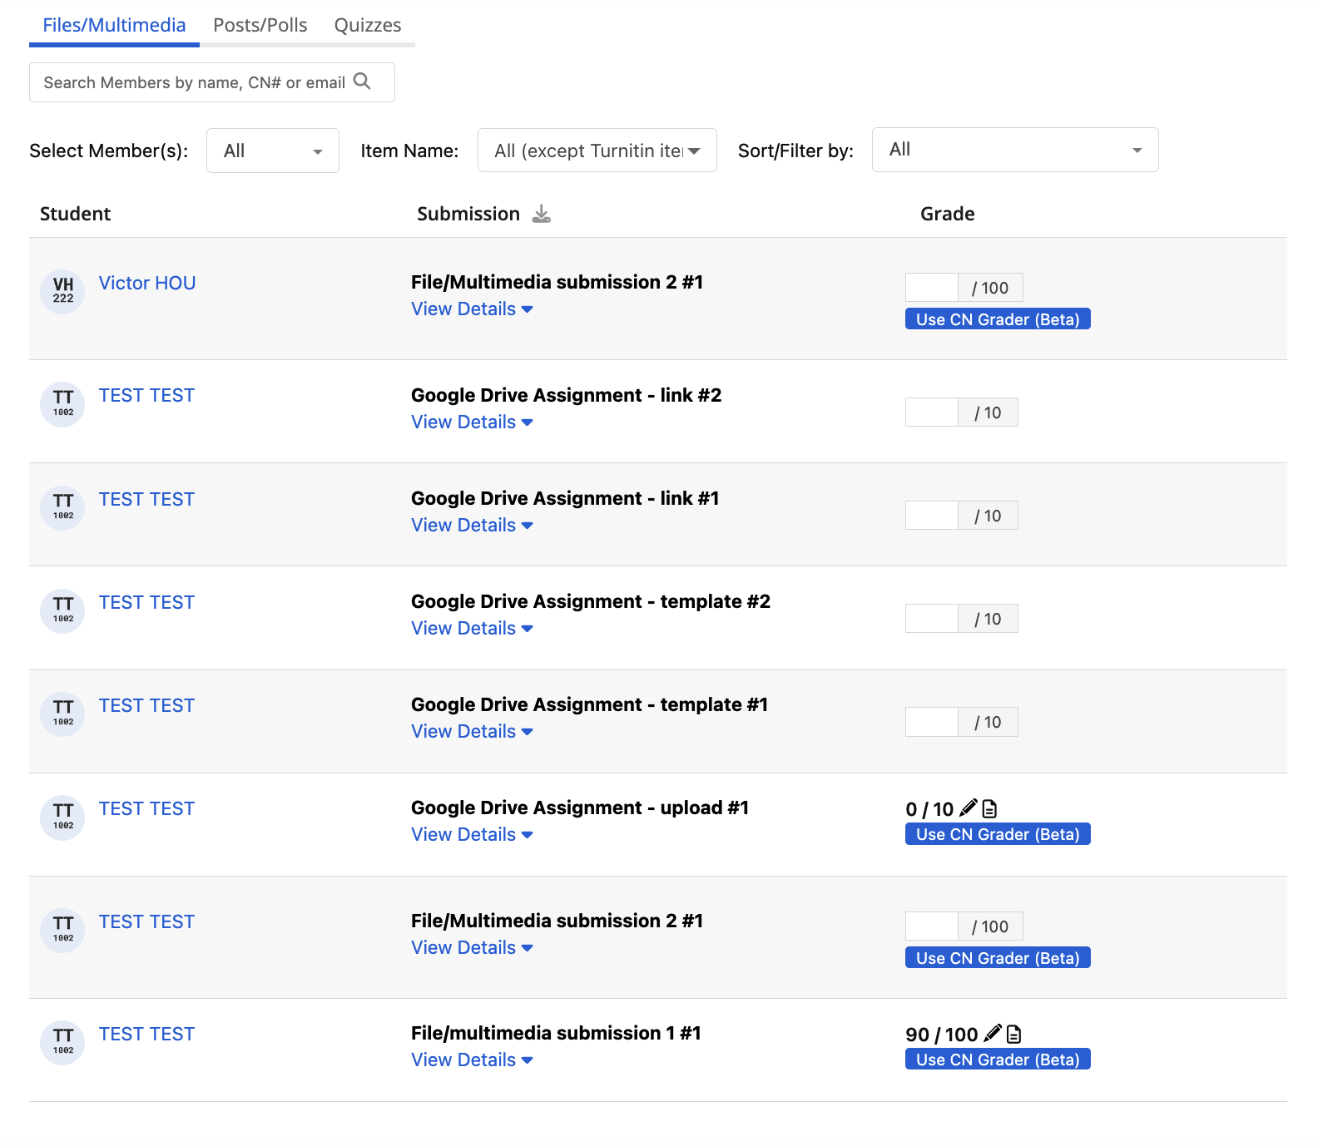Click TT avatar in template #2 row

[x=63, y=611]
